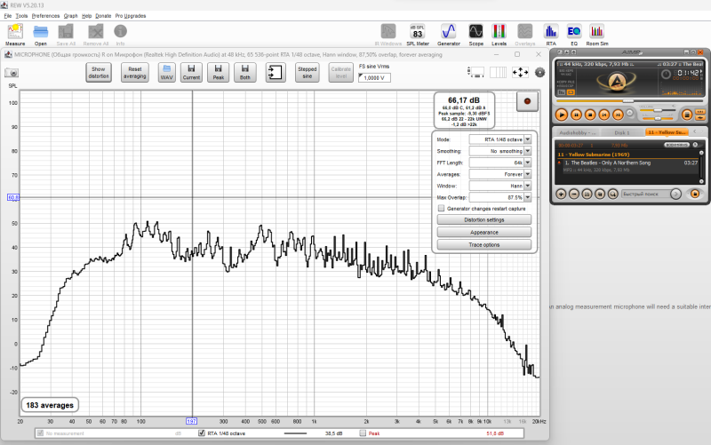Open the Pro Upgrades menu
Screen dimensions: 711x445
[131, 16]
